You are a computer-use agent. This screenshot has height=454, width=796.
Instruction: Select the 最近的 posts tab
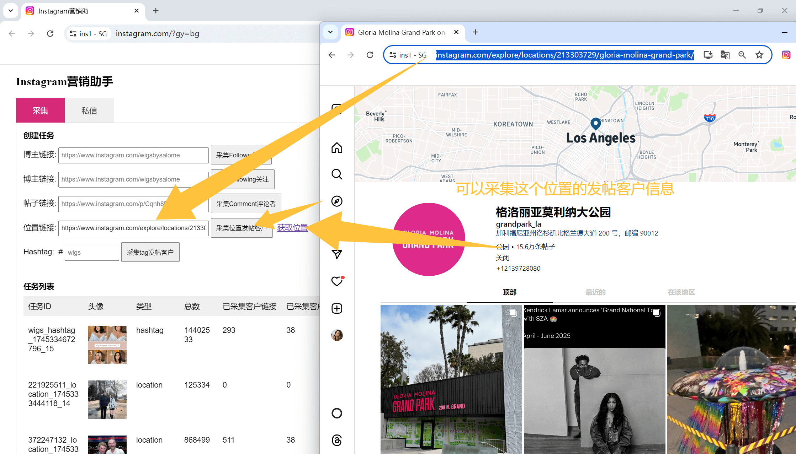point(595,292)
